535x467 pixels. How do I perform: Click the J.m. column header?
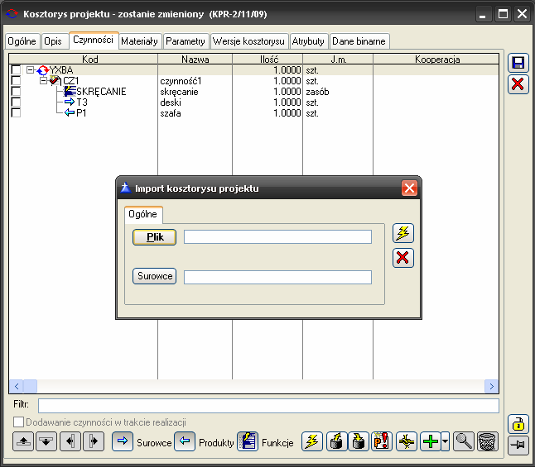[x=338, y=60]
